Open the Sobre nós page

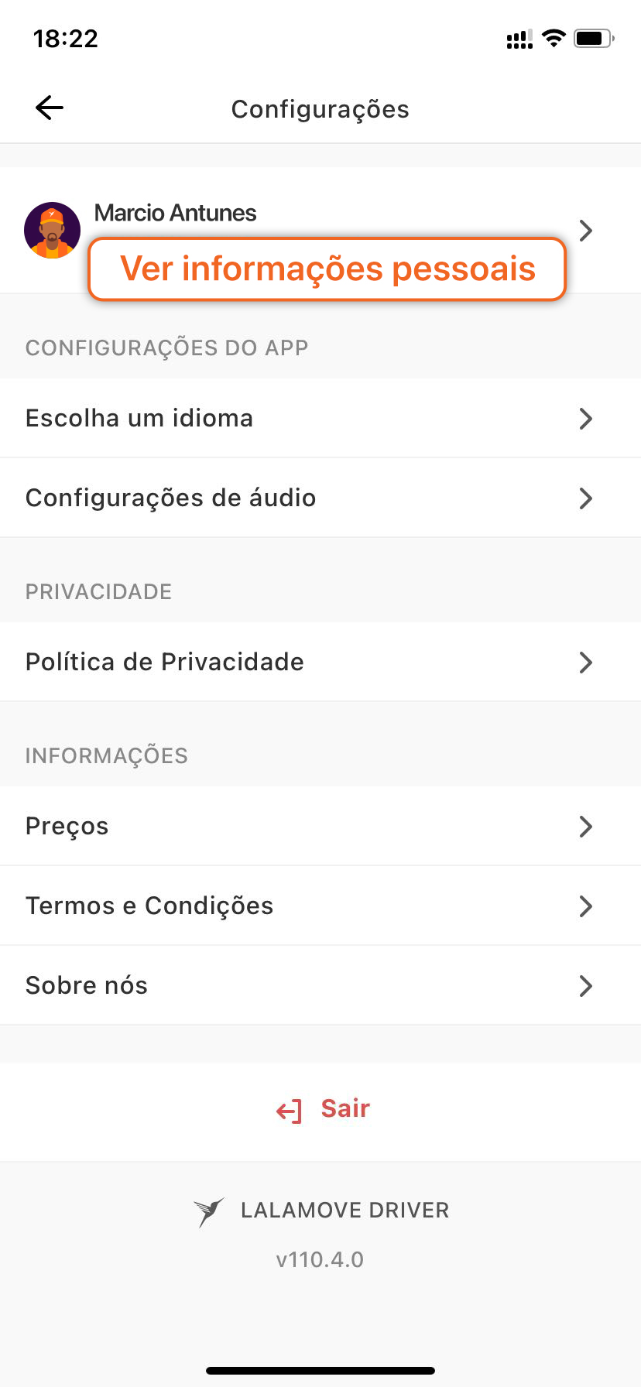pyautogui.click(x=320, y=985)
